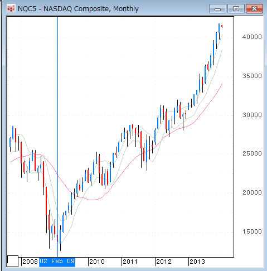Click the 2010 time axis label

pyautogui.click(x=97, y=262)
